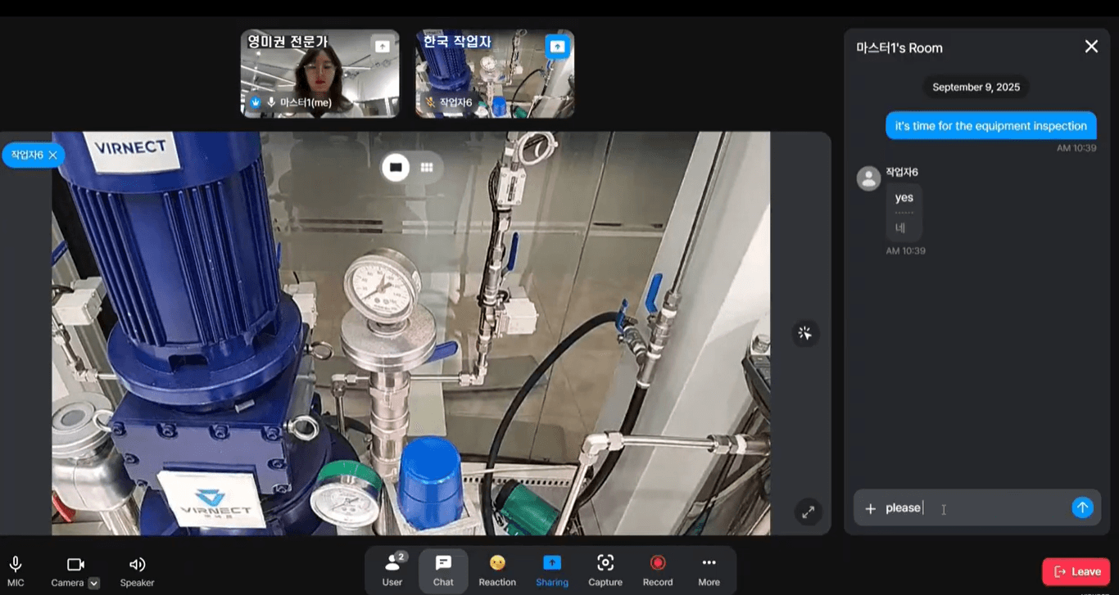Image resolution: width=1119 pixels, height=595 pixels.
Task: Open the Reaction emoji picker
Action: pyautogui.click(x=497, y=570)
